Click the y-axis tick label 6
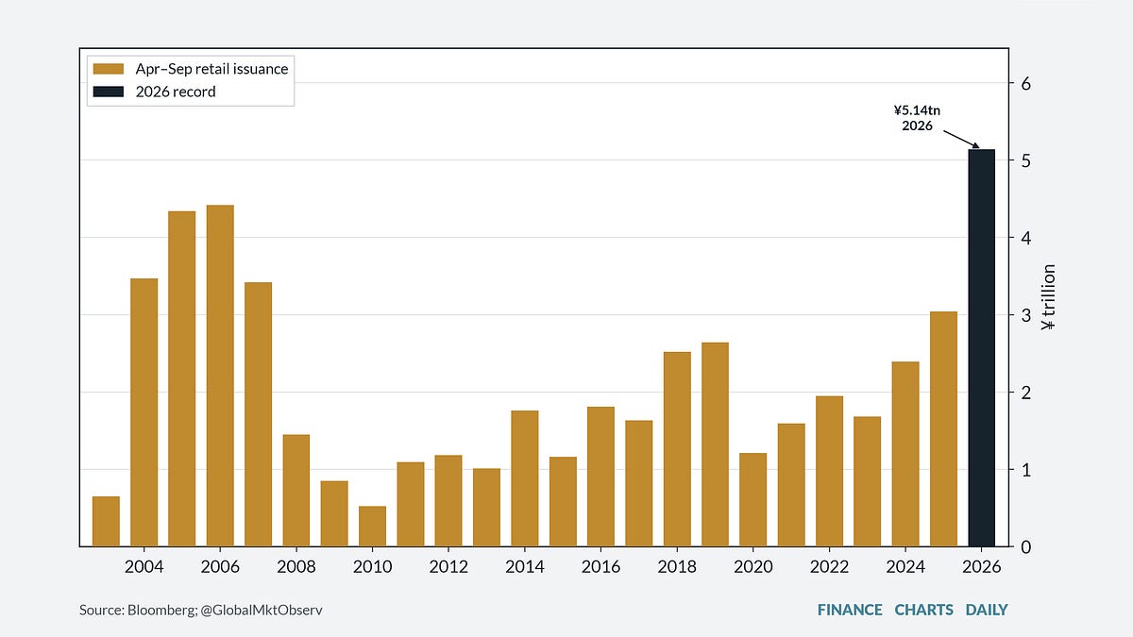Screen dimensions: 1133x637 (x=1027, y=83)
